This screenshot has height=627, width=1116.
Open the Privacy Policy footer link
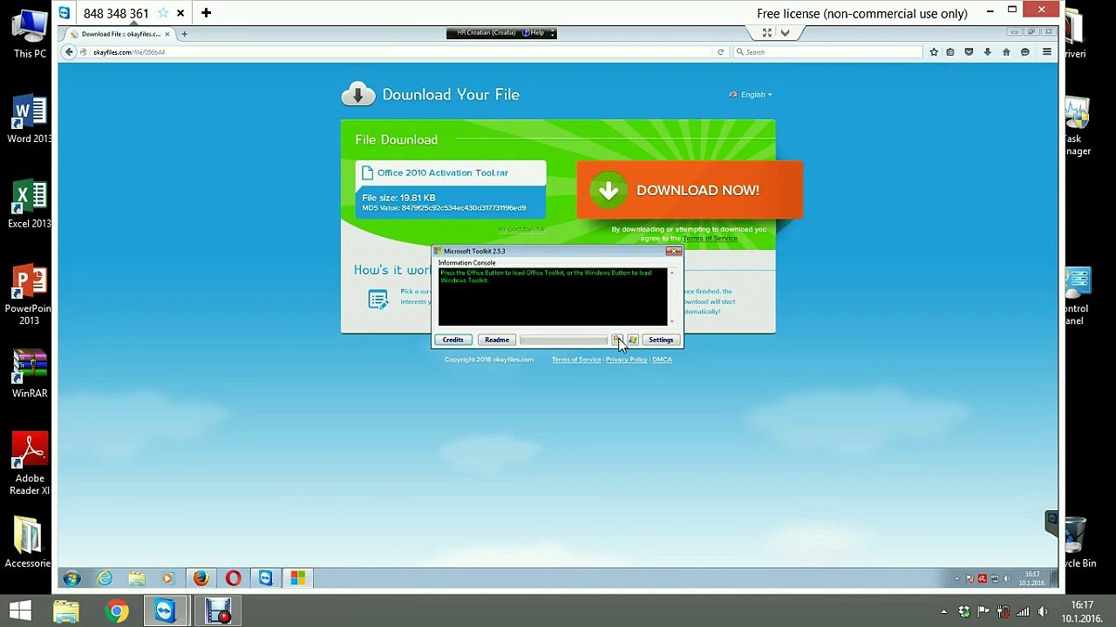(626, 360)
